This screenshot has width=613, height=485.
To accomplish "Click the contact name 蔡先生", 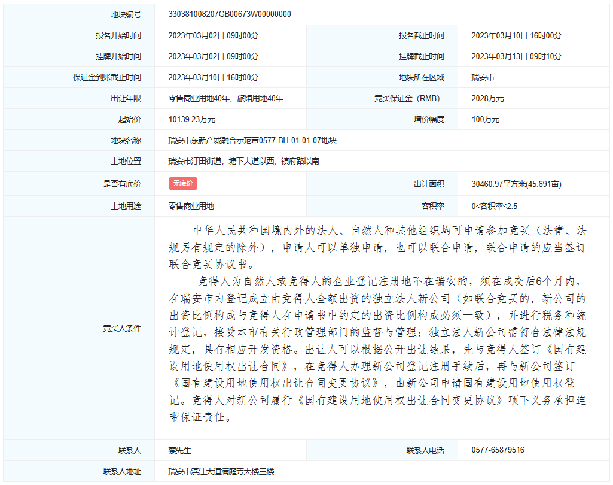I will (x=179, y=450).
